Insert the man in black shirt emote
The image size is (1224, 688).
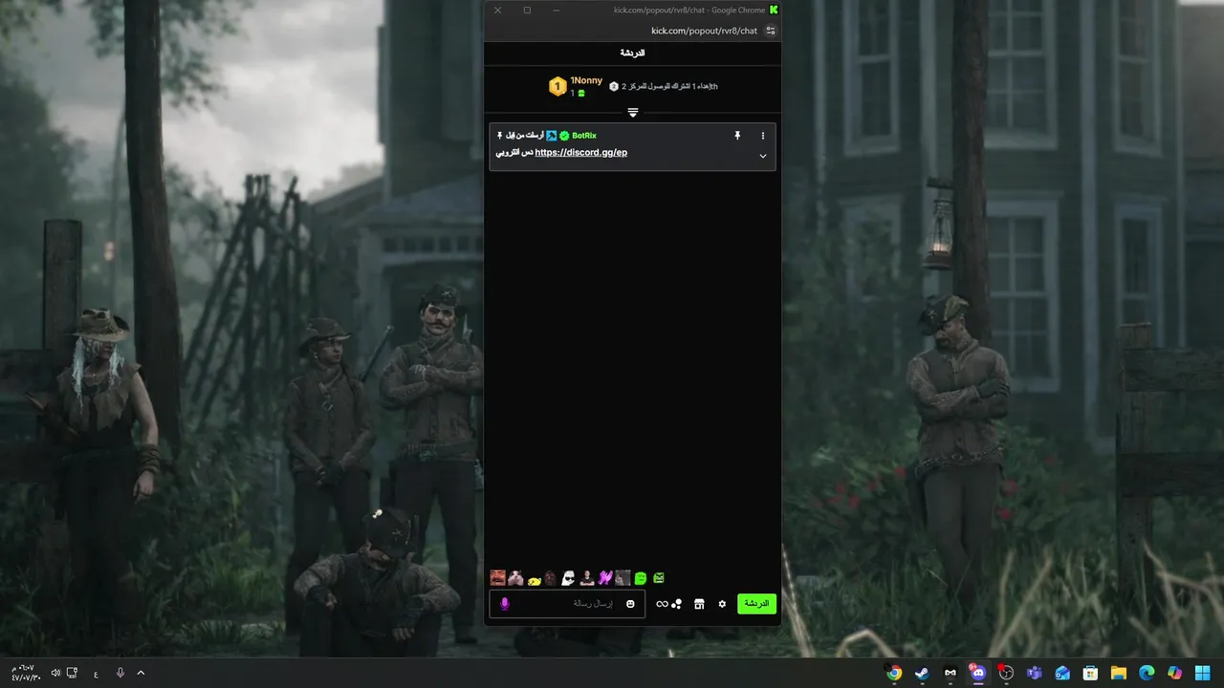[587, 578]
